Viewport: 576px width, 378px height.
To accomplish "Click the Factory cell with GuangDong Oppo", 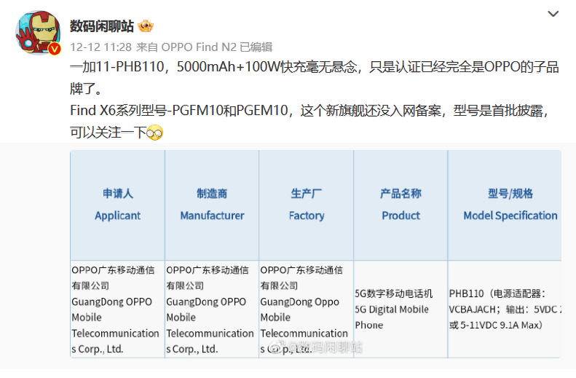I will tap(307, 310).
